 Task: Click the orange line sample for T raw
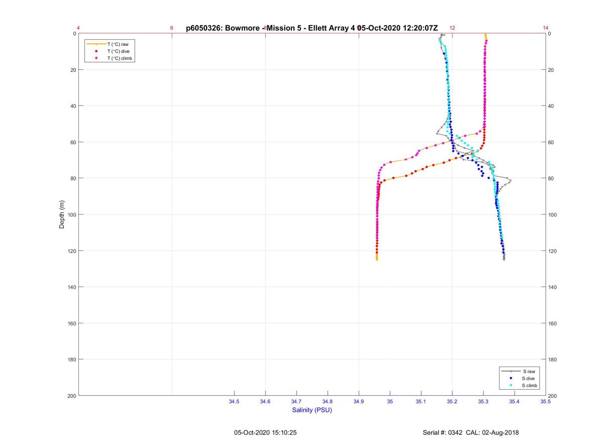96,44
